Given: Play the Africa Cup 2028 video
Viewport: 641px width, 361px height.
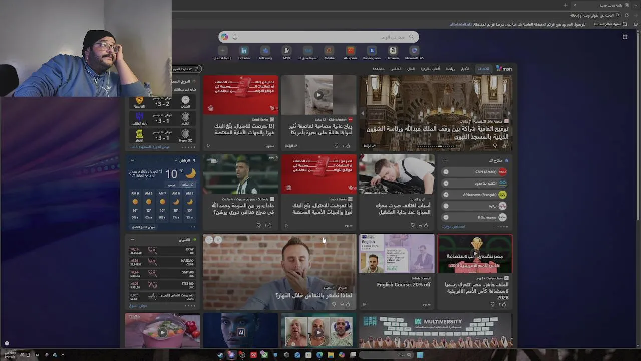Looking at the screenshot, I should click(475, 254).
